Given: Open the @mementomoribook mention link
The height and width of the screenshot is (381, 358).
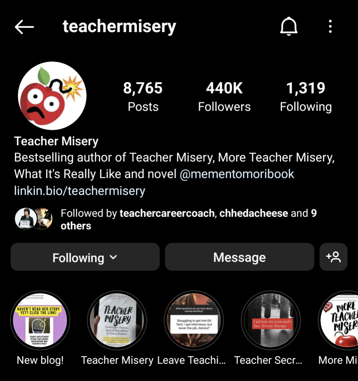Looking at the screenshot, I should pos(237,174).
